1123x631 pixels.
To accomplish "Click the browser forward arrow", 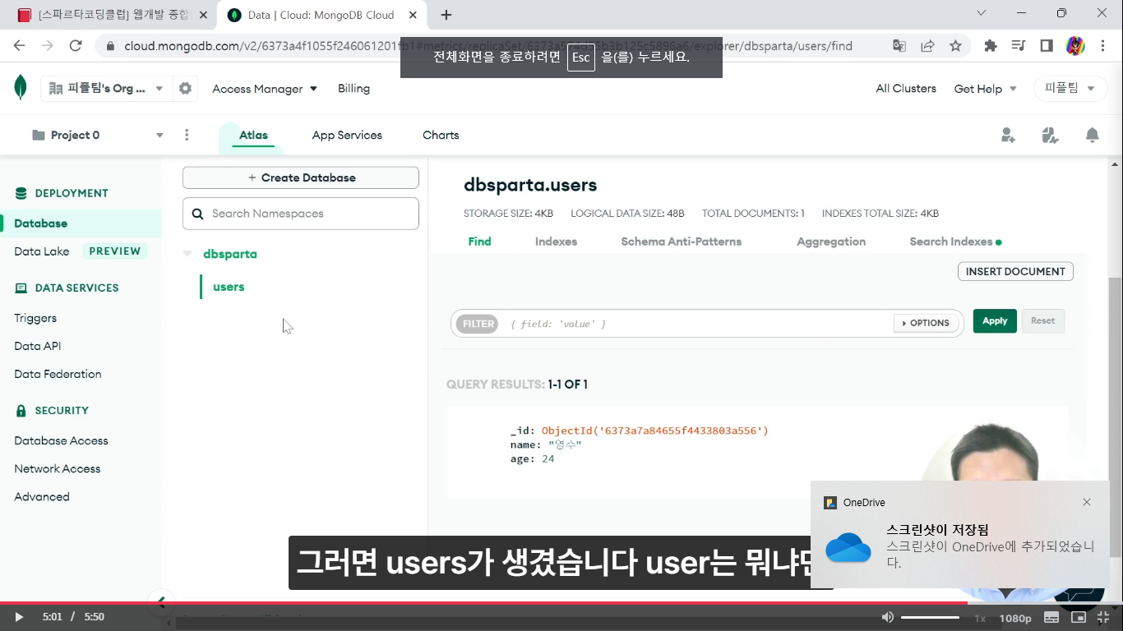I will pos(48,46).
